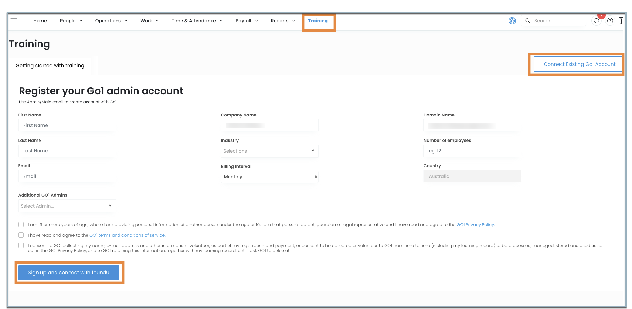
Task: Click the magnifying glass search icon
Action: 528,21
